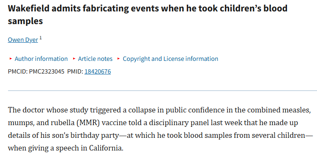The image size is (317, 156).
Task: Click the horizontal divider under metadata
Action: click(x=162, y=90)
